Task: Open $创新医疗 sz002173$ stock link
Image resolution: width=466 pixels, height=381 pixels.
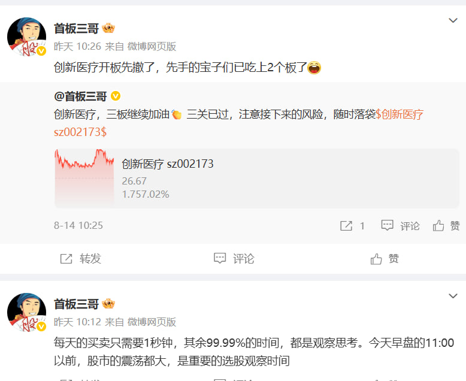Action: [238, 123]
